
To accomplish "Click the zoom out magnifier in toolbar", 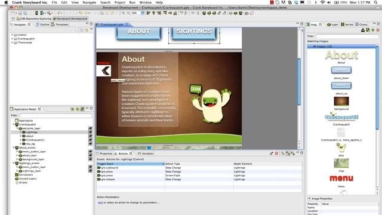I will pyautogui.click(x=128, y=13).
